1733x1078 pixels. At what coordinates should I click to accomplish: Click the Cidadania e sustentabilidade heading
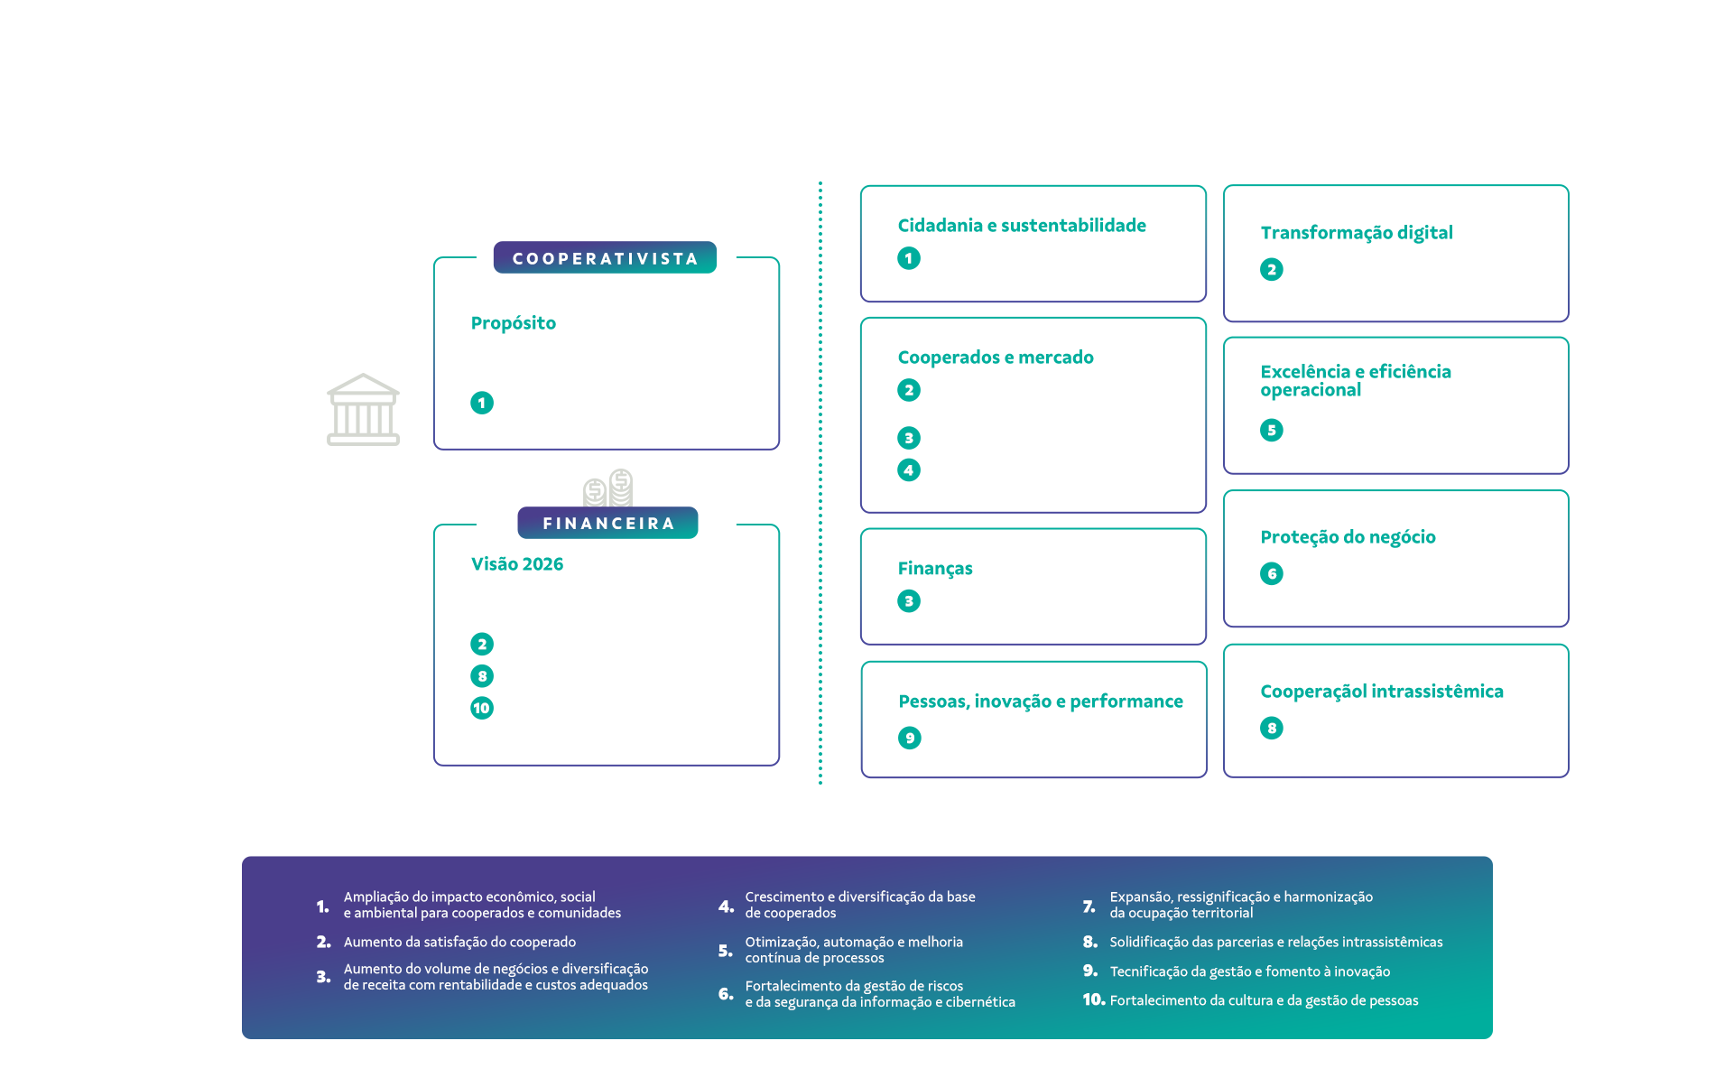(x=1021, y=226)
